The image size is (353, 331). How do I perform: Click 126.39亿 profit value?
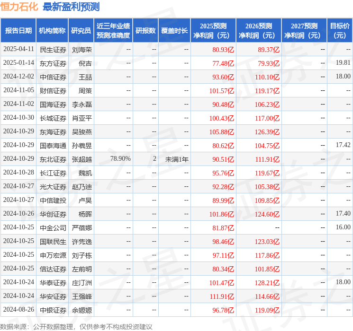(267, 132)
